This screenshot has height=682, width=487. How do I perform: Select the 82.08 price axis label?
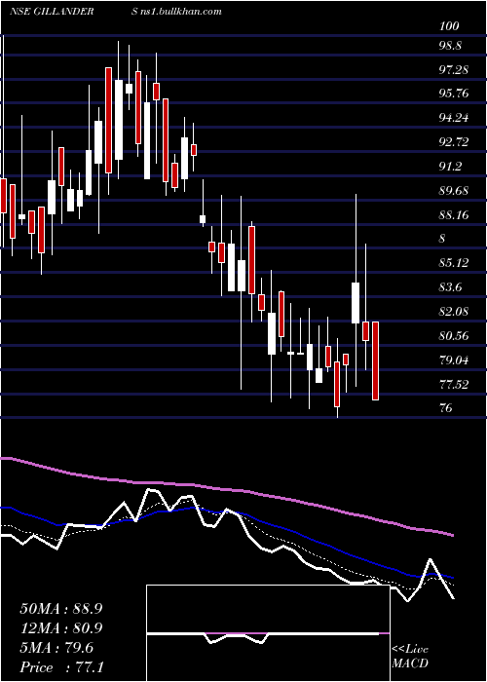pos(454,312)
